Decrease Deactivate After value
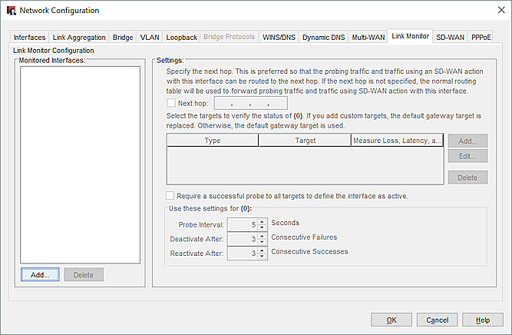Image resolution: width=512 pixels, height=335 pixels. [x=262, y=243]
